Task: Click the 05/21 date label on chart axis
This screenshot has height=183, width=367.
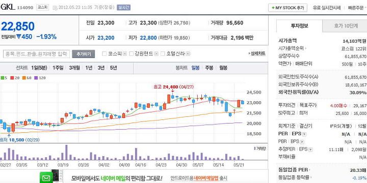Action: click(239, 165)
